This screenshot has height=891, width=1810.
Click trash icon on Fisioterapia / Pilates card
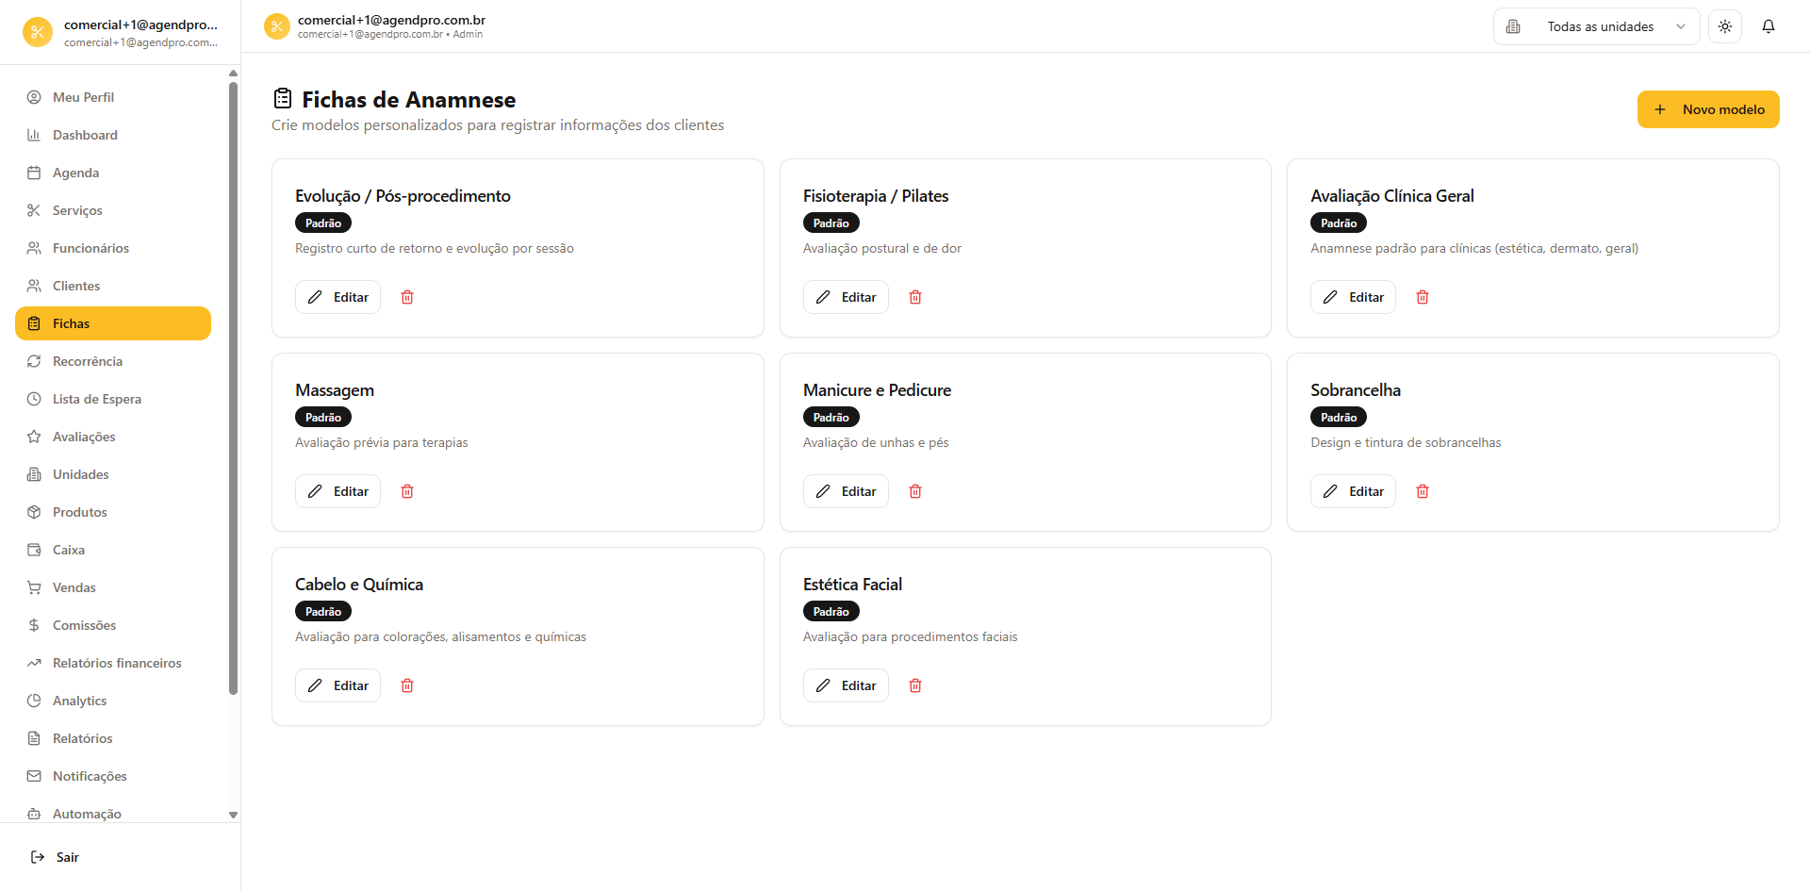tap(914, 297)
